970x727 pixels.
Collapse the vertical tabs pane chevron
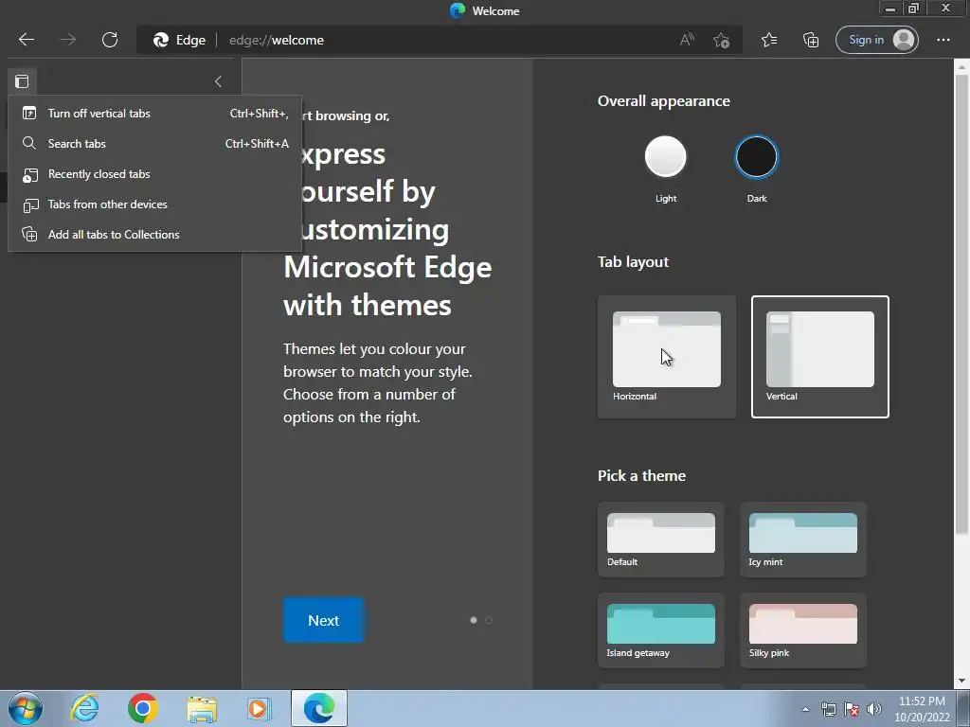coord(218,81)
